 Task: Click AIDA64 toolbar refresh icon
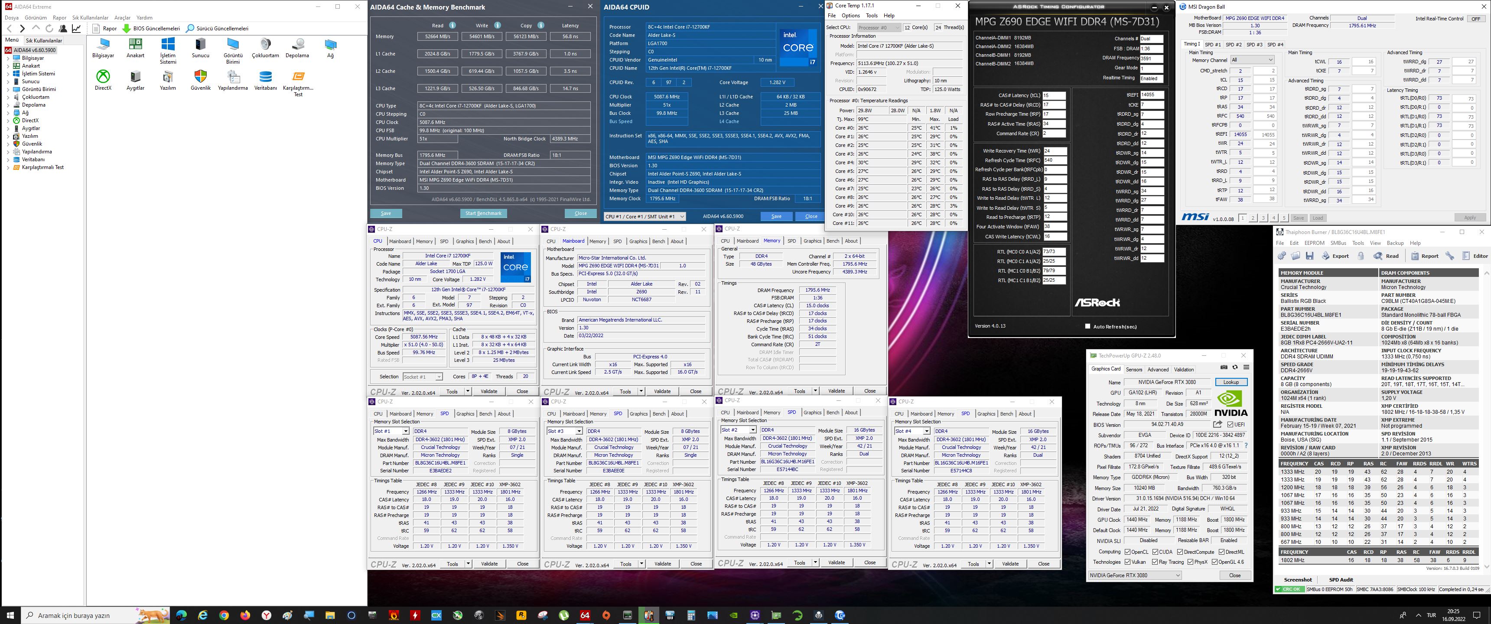tap(49, 28)
